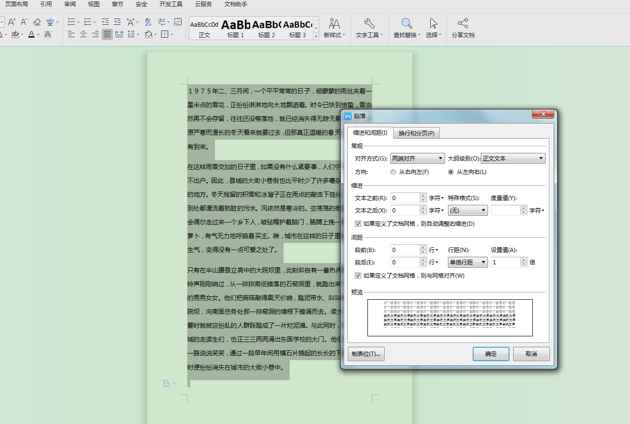Click the 文本之前 indent input field
This screenshot has width=630, height=424.
click(x=405, y=198)
